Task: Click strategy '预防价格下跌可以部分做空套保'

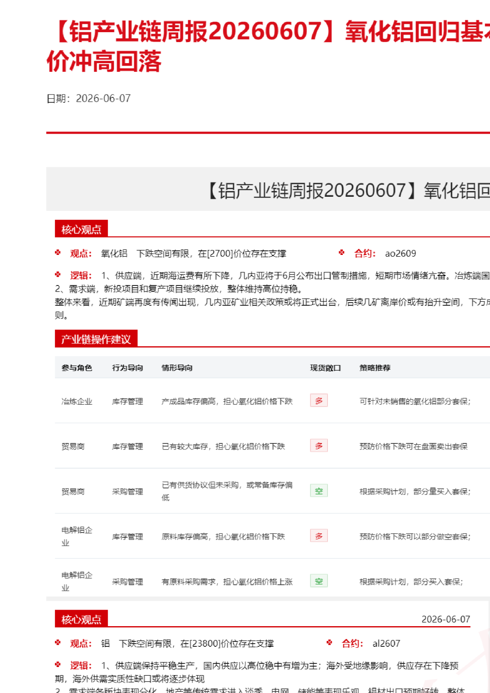Action: 415,537
